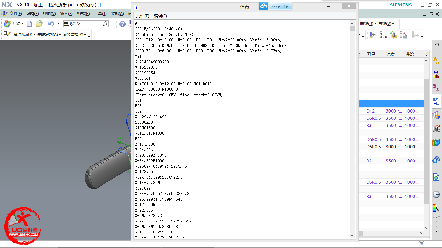Click the magnifier in the command finder
The width and height of the screenshot is (442, 248).
coord(105,24)
